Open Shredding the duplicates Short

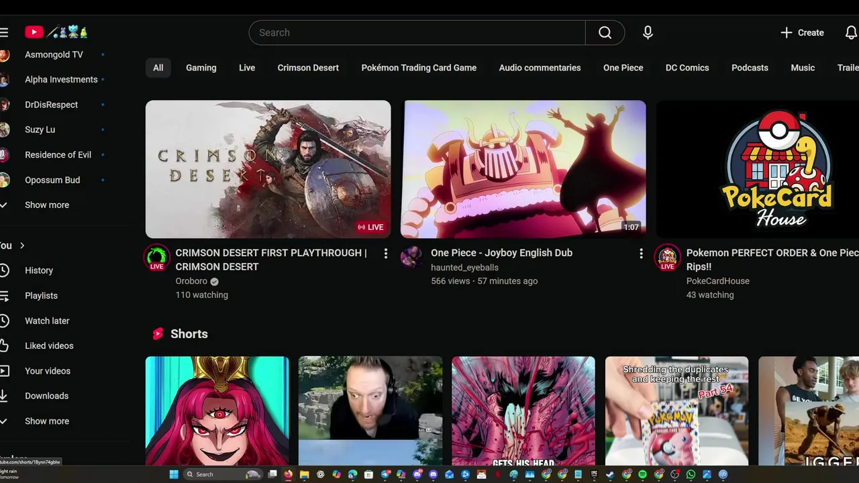click(676, 411)
